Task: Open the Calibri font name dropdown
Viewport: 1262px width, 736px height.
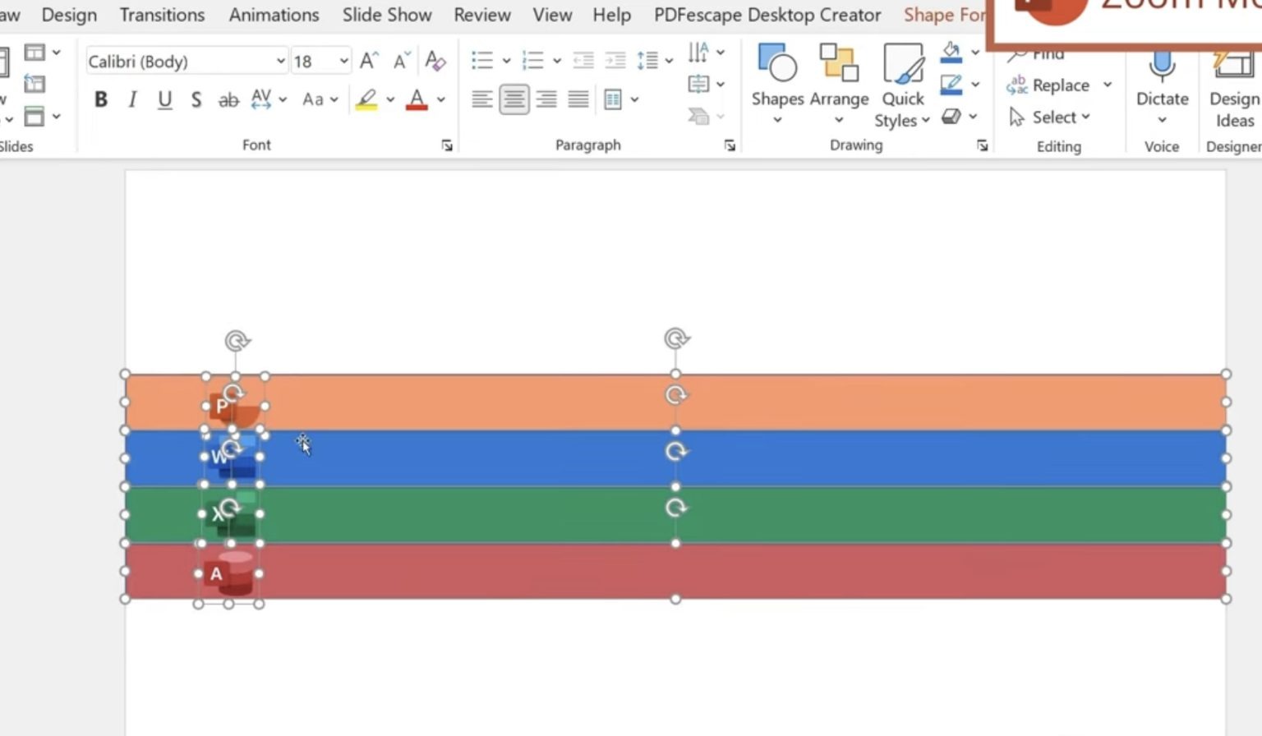Action: [280, 60]
